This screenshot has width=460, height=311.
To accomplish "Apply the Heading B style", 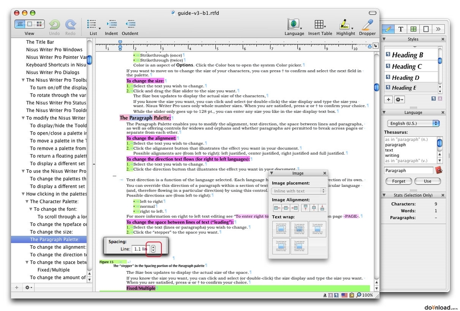I will [411, 55].
